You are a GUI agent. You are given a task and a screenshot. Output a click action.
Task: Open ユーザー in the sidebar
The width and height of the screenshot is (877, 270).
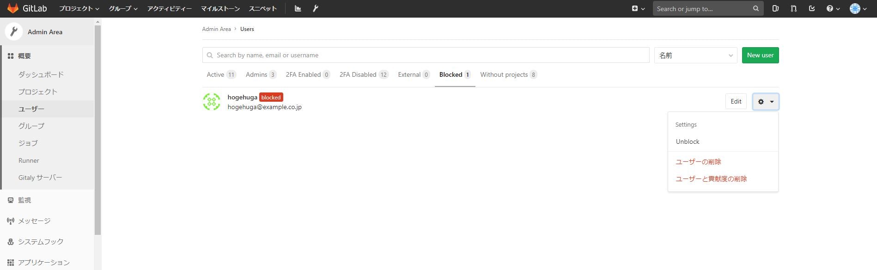47,109
